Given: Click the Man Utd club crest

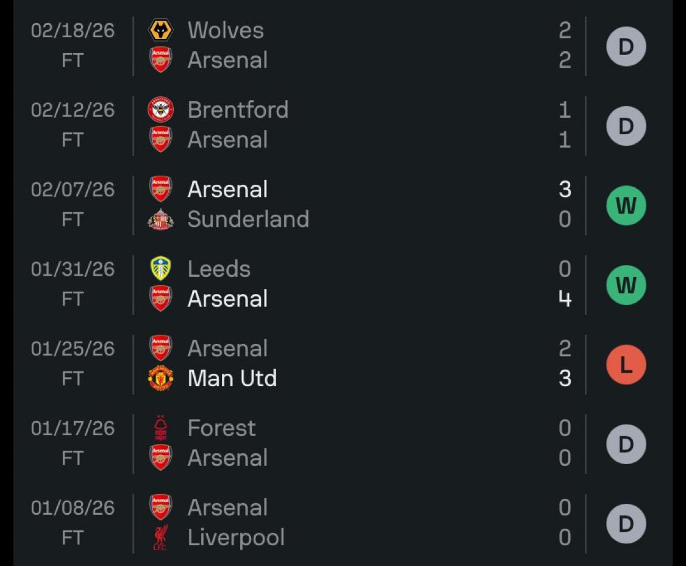Looking at the screenshot, I should coord(160,378).
